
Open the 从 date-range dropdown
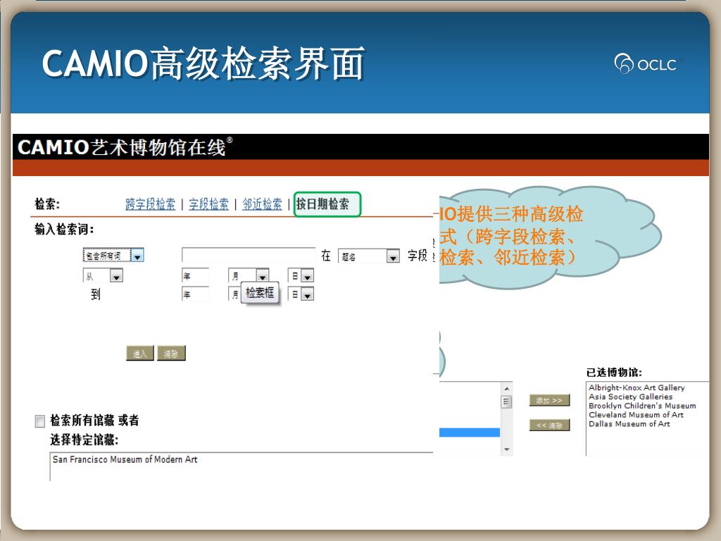pyautogui.click(x=103, y=275)
